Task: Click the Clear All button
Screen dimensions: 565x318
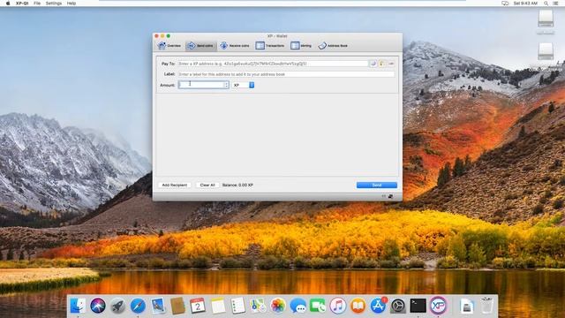Action: pyautogui.click(x=207, y=185)
